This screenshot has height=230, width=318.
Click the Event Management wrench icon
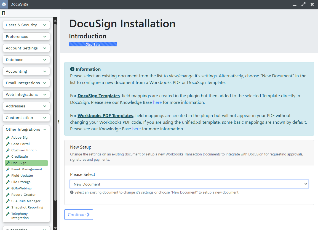pyautogui.click(x=8, y=169)
